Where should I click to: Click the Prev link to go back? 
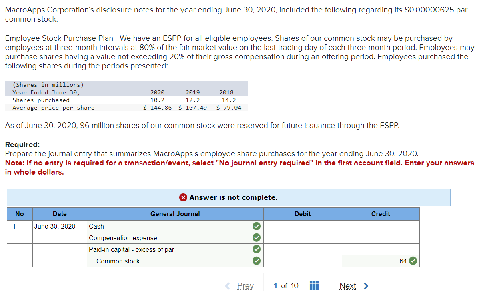coord(245,286)
